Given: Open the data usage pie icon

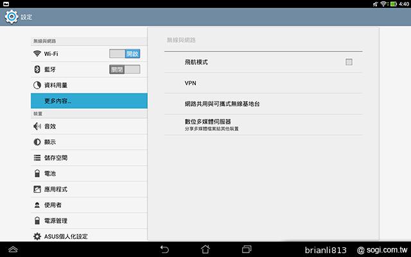Looking at the screenshot, I should 37,85.
